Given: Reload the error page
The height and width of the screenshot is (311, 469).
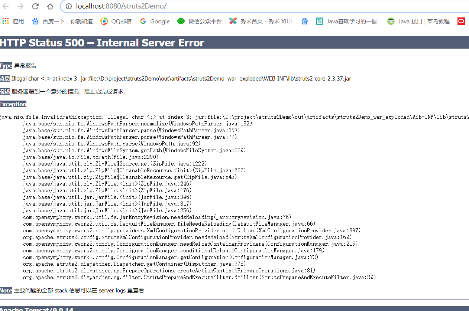Looking at the screenshot, I should [x=35, y=6].
